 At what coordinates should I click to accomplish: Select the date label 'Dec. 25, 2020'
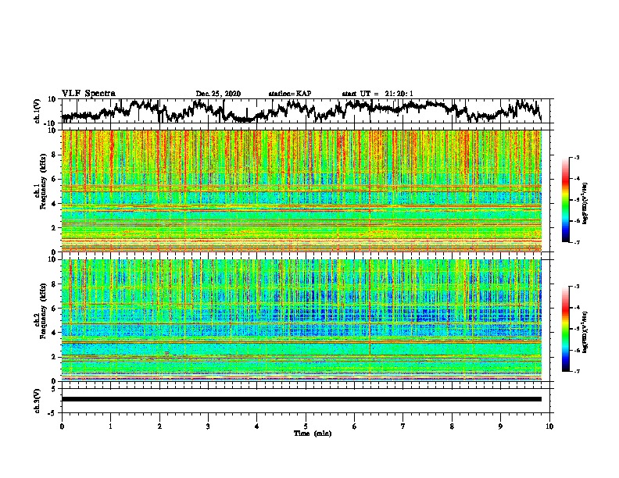tap(218, 94)
